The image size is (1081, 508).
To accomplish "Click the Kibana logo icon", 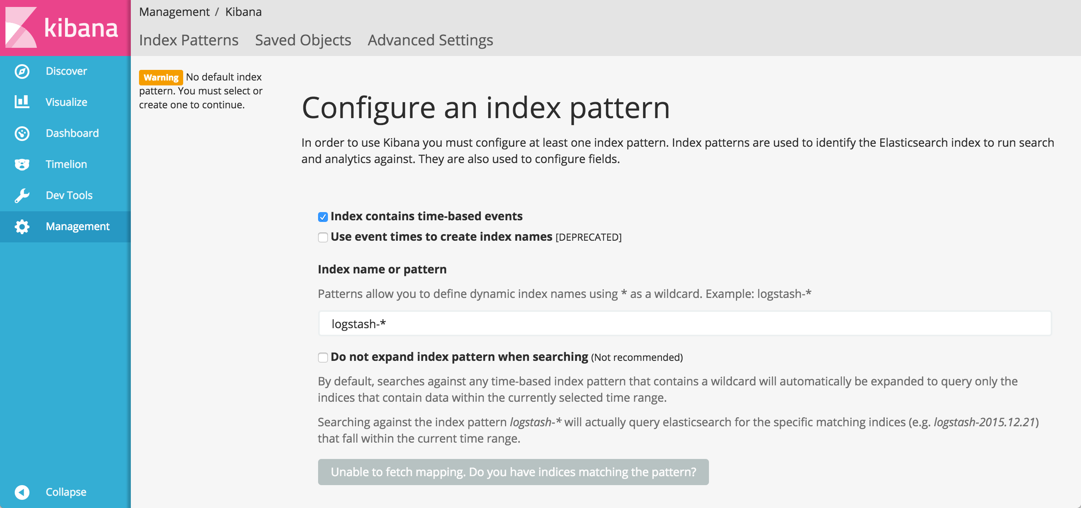I will (x=21, y=27).
